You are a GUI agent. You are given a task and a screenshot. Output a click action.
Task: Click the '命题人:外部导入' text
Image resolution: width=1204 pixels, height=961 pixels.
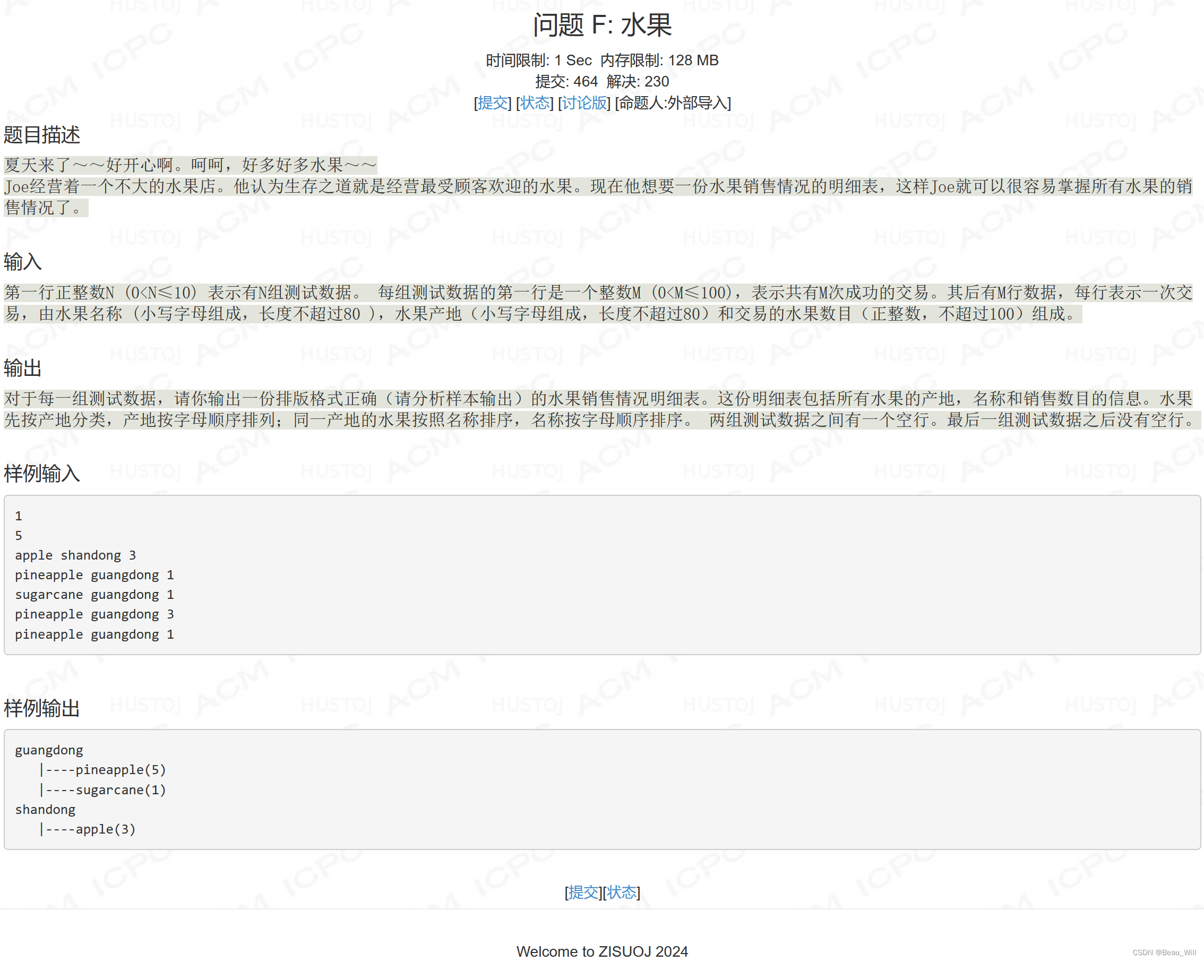673,103
